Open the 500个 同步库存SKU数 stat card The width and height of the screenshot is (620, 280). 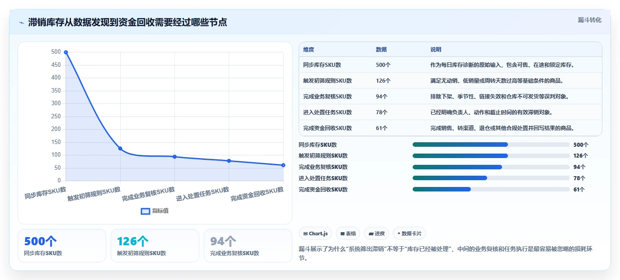click(62, 246)
